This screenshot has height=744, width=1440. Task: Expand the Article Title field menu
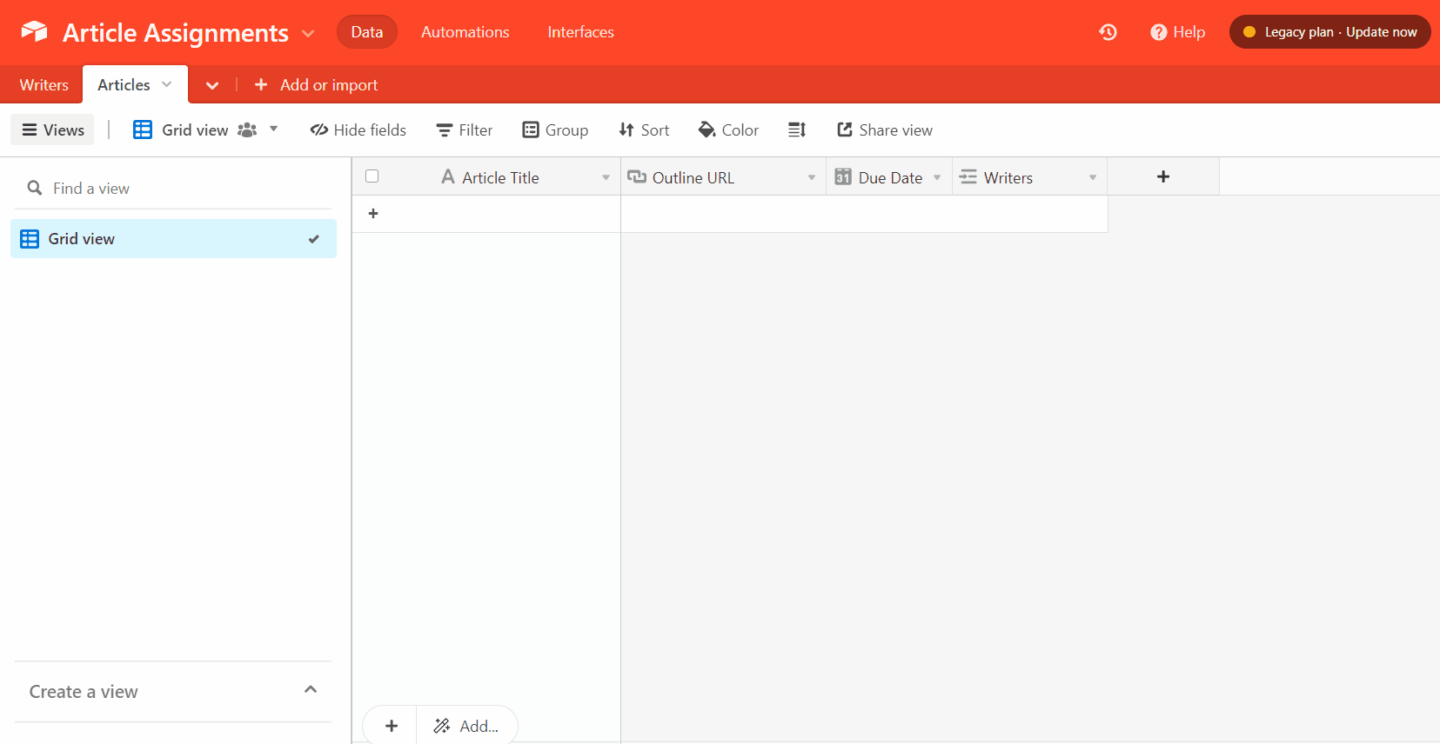[x=606, y=178]
